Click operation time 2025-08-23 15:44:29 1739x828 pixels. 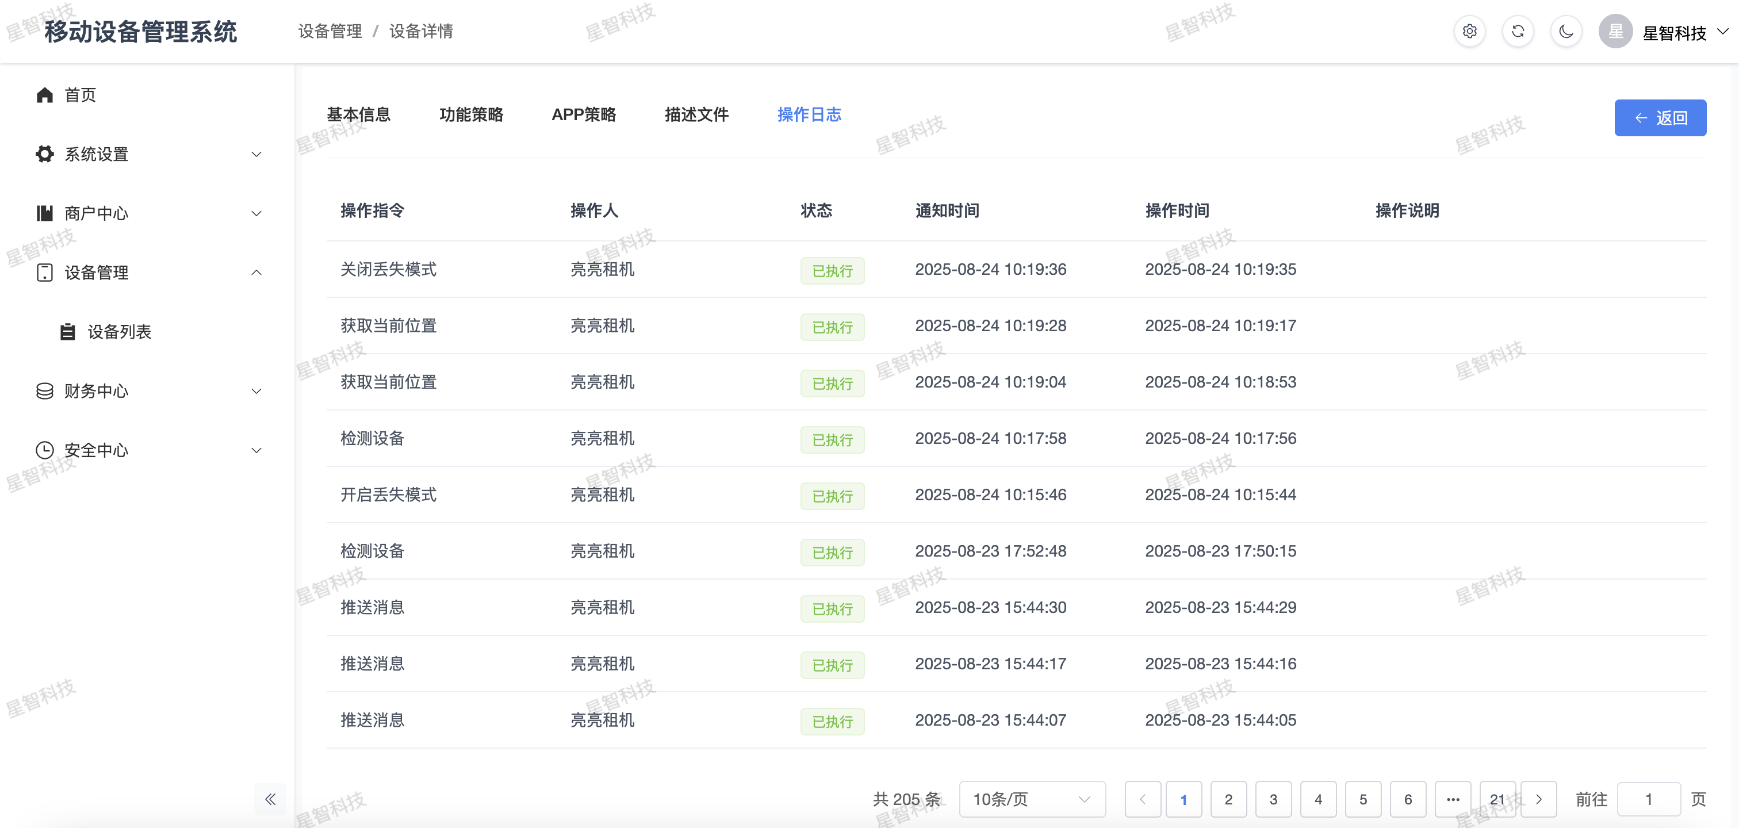pos(1220,607)
